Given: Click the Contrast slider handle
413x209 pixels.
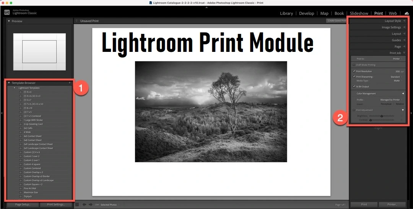Looking at the screenshot, I should coord(371,120).
